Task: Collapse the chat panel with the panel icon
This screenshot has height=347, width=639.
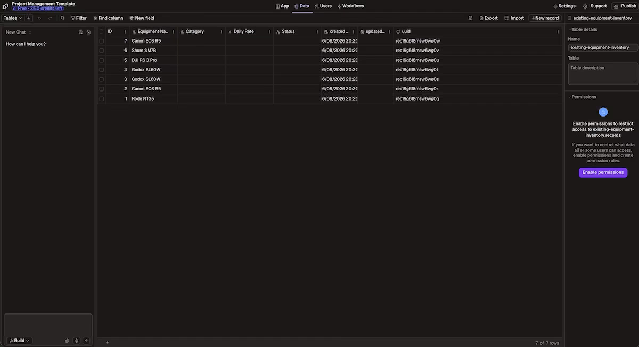Action: [x=88, y=32]
